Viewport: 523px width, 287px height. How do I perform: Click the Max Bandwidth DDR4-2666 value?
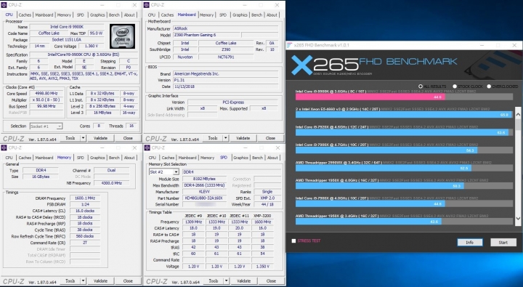click(204, 185)
